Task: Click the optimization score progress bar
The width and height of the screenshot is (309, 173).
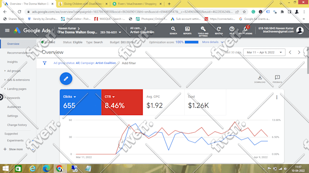Action: 191,42
